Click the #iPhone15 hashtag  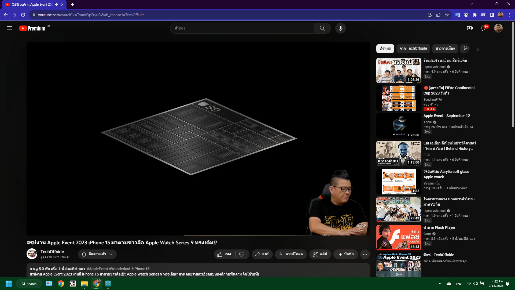(140, 269)
